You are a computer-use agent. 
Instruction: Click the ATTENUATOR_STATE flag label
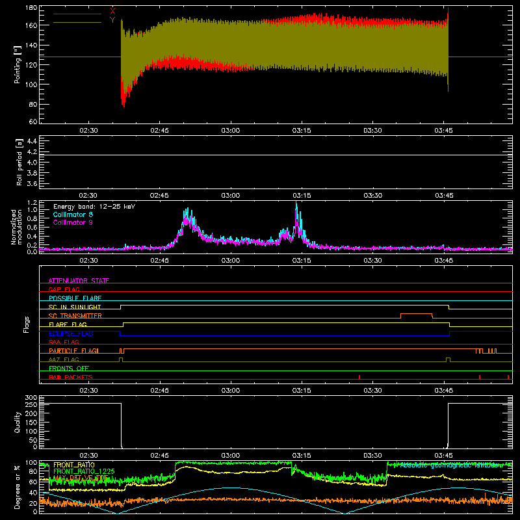pyautogui.click(x=79, y=281)
